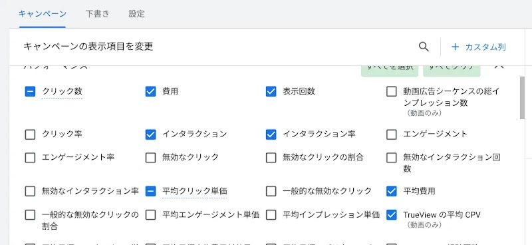The image size is (532, 245).
Task: Add a custom column with カスタム列
Action: pyautogui.click(x=479, y=47)
